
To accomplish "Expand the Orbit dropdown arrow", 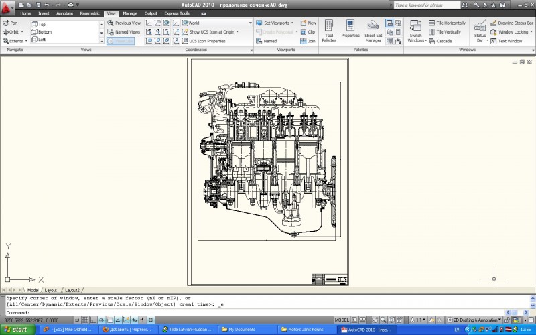I will pyautogui.click(x=22, y=31).
